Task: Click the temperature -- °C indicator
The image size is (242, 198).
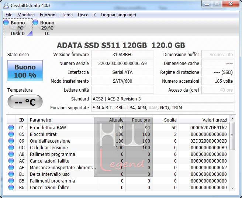Action: pyautogui.click(x=25, y=102)
